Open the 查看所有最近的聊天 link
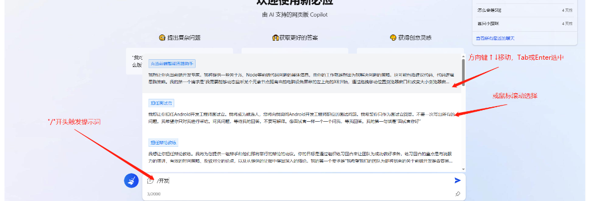Image resolution: width=589 pixels, height=201 pixels. tap(495, 38)
